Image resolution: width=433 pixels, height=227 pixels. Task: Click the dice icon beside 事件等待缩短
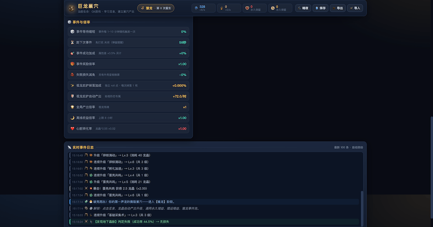coord(72,32)
